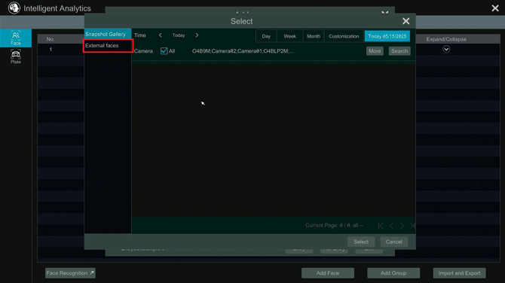
Task: Go to the previous time period arrow
Action: tap(160, 35)
